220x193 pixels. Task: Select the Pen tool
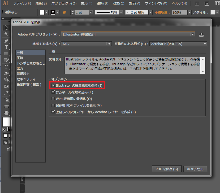6,41
